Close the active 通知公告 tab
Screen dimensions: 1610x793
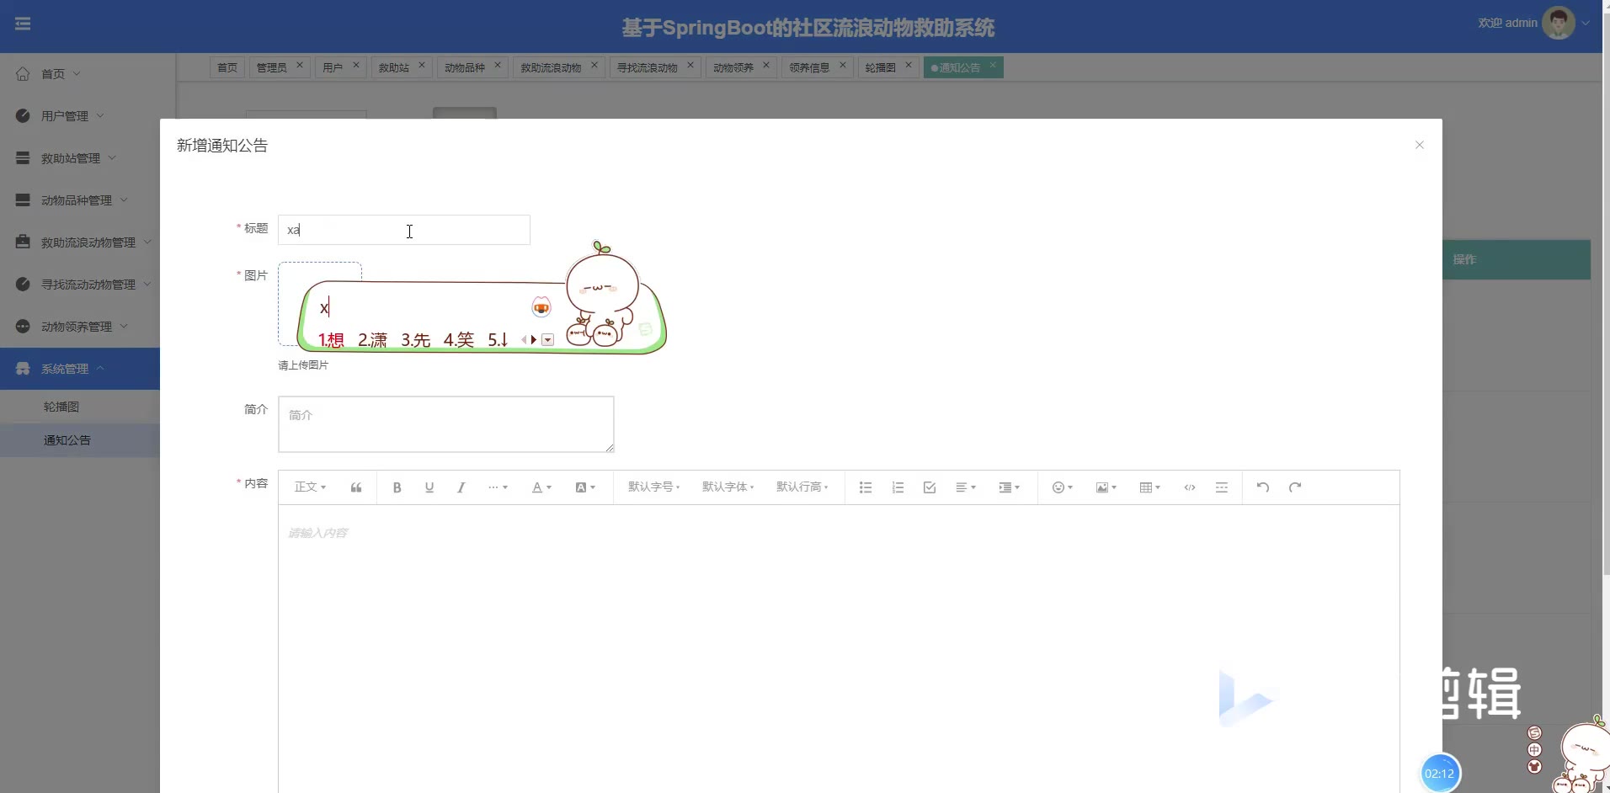pyautogui.click(x=993, y=65)
